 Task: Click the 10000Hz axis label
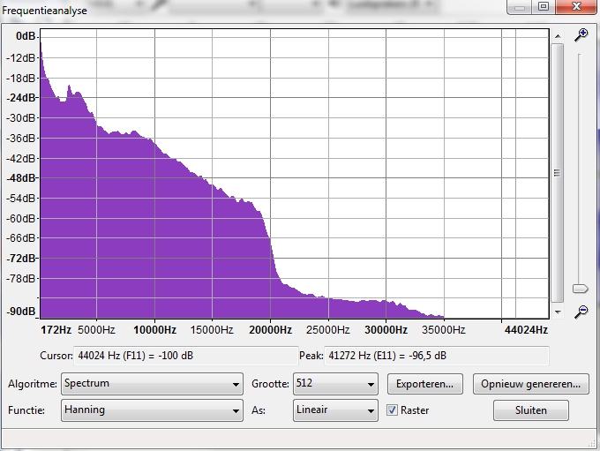pos(154,329)
